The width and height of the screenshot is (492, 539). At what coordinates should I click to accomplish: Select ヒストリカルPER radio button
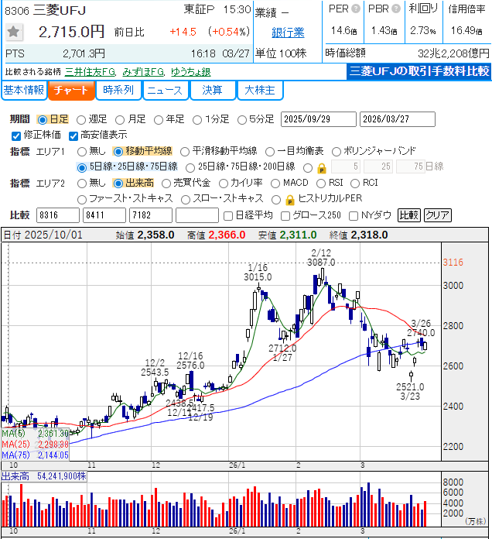[x=276, y=199]
